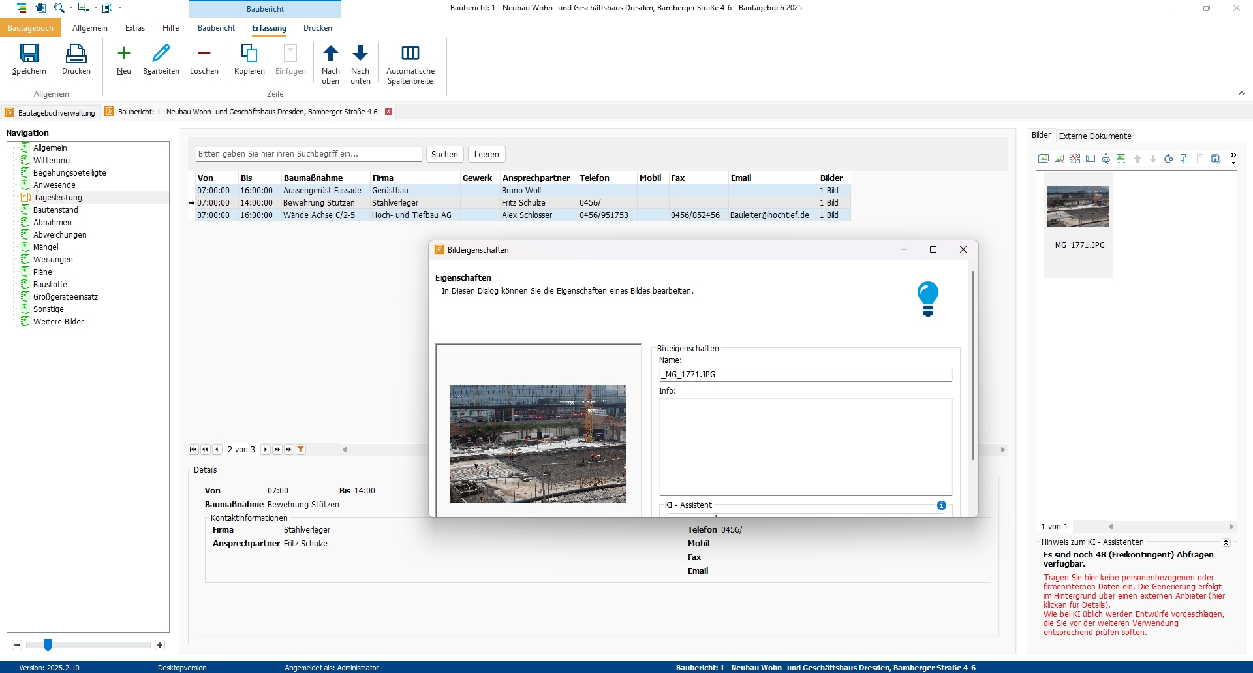Switch to the Drucken ribbon tab
This screenshot has height=673, width=1253.
(x=318, y=28)
